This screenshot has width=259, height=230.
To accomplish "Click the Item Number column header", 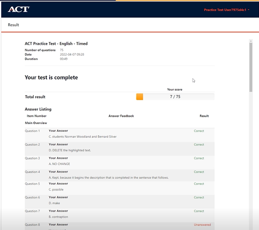I will [37, 116].
